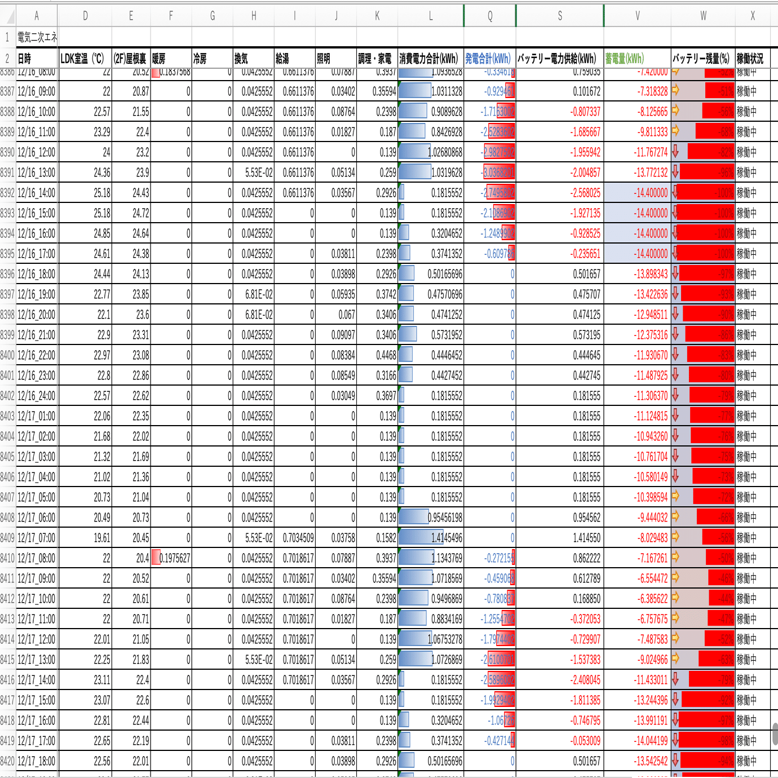The width and height of the screenshot is (778, 778).
Task: Select row header 8392
Action: coord(8,193)
